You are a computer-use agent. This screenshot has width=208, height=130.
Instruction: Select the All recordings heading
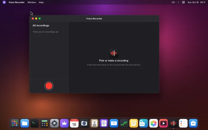pyautogui.click(x=41, y=25)
